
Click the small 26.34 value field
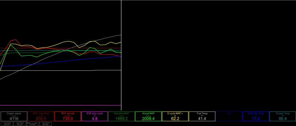[20, 124]
